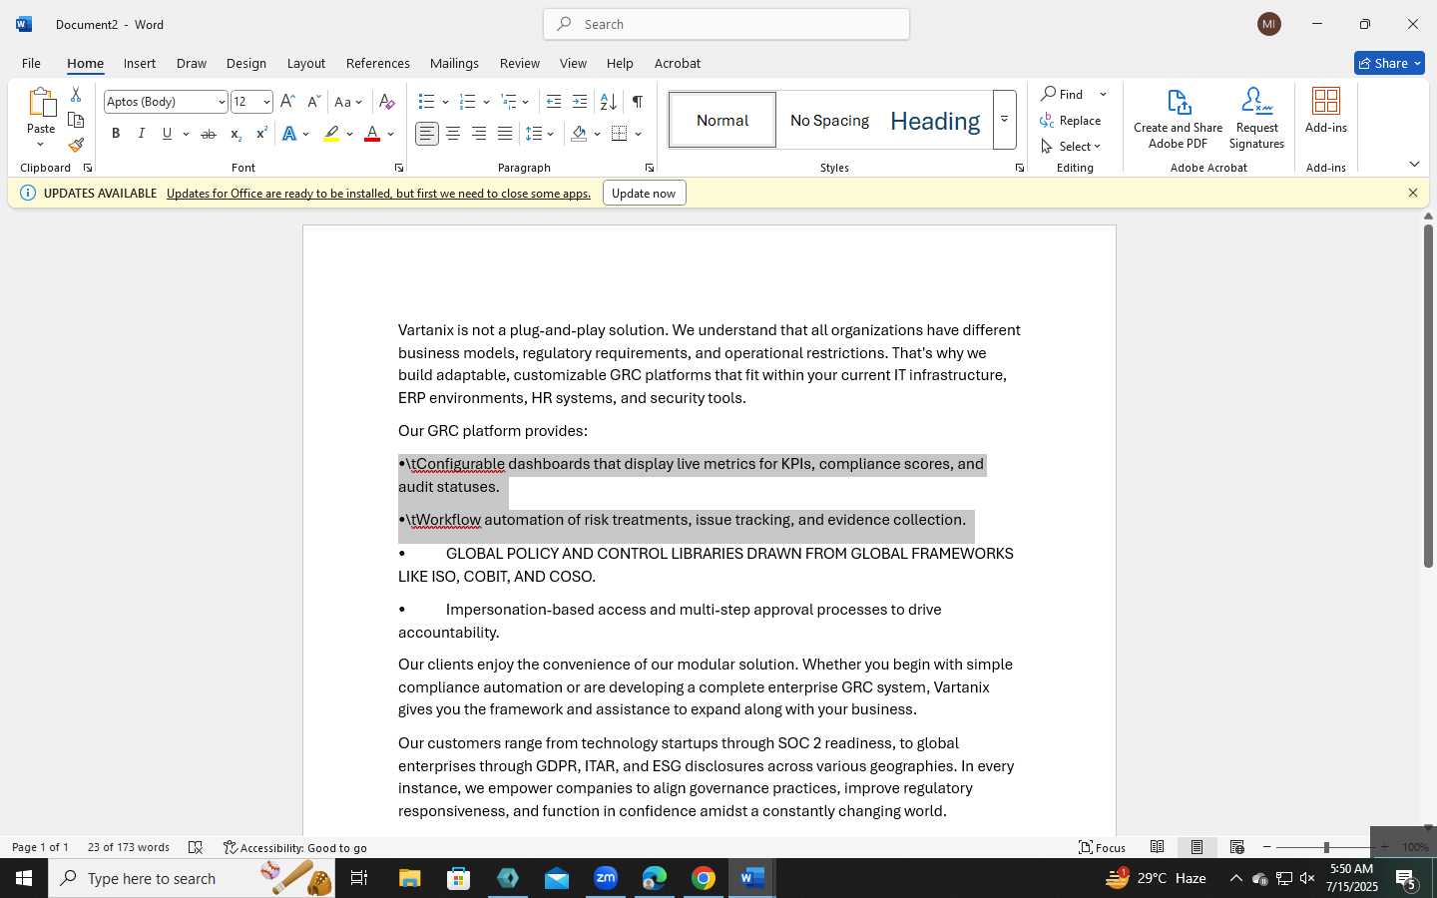
Task: Click the Paste clipboard icon
Action: click(x=41, y=103)
